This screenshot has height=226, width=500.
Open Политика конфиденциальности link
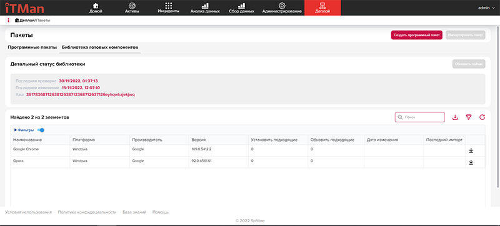(87, 212)
